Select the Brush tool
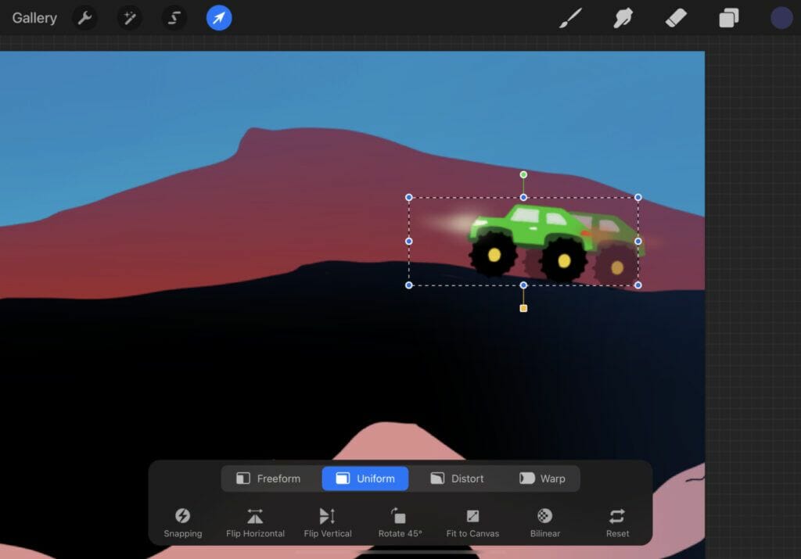 570,18
